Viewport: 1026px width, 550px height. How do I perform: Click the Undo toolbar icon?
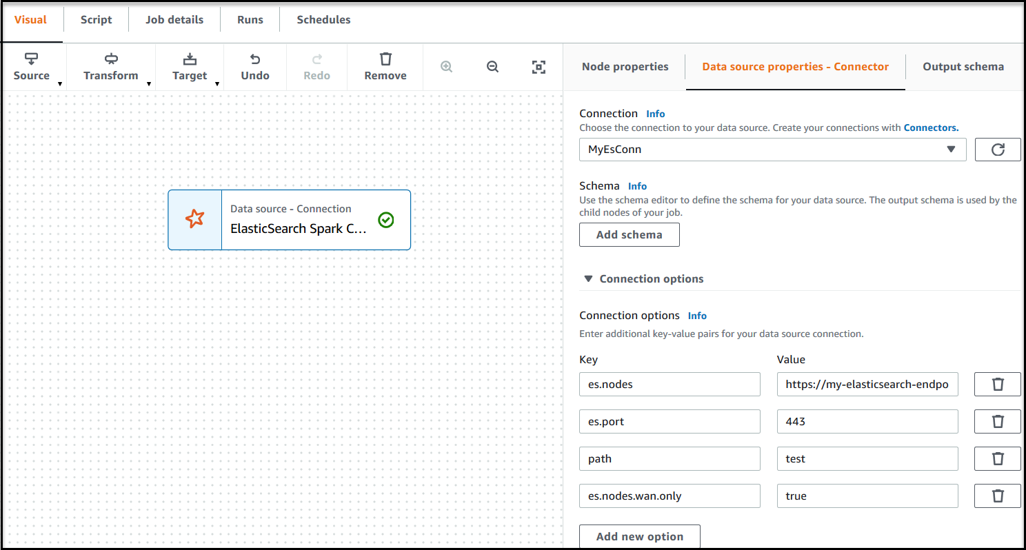click(255, 67)
